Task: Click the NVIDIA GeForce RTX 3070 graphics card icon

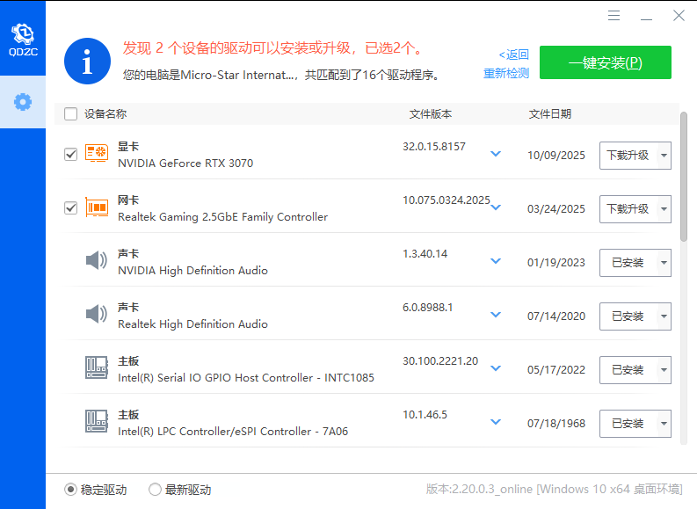Action: [x=97, y=155]
